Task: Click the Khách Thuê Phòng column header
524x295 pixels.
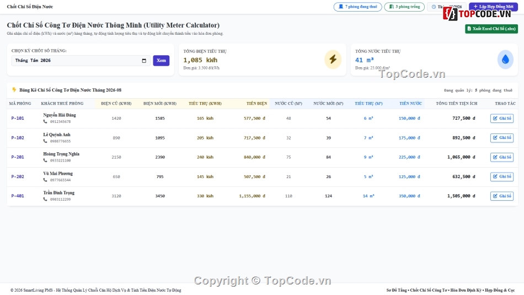Action: click(62, 104)
